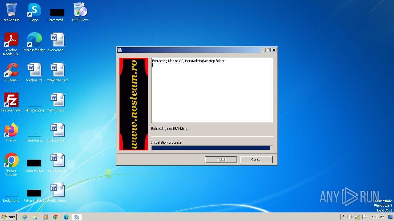Click the installer title bar icon

pyautogui.click(x=120, y=50)
